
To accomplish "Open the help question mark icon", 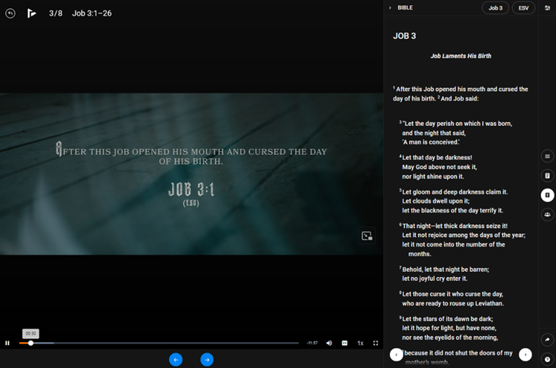I will (548, 359).
